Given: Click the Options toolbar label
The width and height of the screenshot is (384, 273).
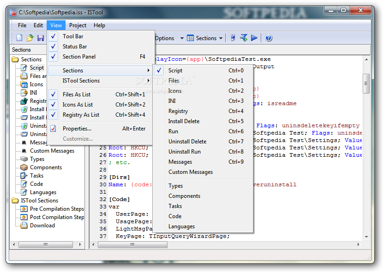Looking at the screenshot, I should point(164,38).
